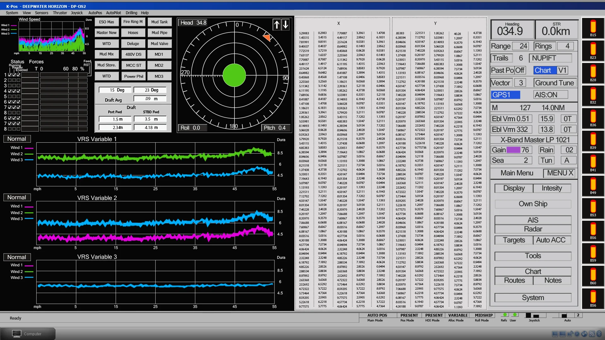This screenshot has height=340, width=605.
Task: Adjust the purple Gain level bar
Action: (x=513, y=150)
